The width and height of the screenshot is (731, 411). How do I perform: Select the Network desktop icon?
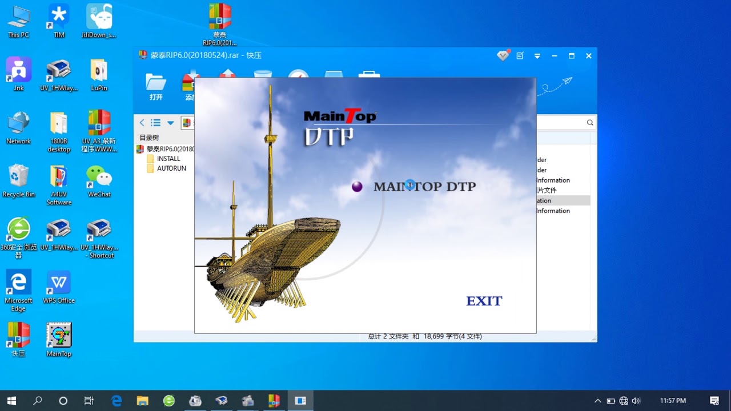pyautogui.click(x=18, y=128)
